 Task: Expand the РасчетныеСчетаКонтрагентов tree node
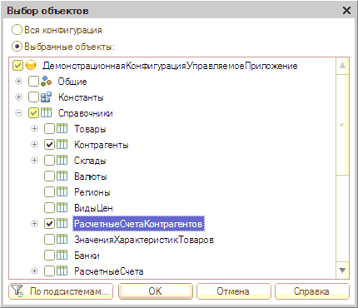coord(34,224)
